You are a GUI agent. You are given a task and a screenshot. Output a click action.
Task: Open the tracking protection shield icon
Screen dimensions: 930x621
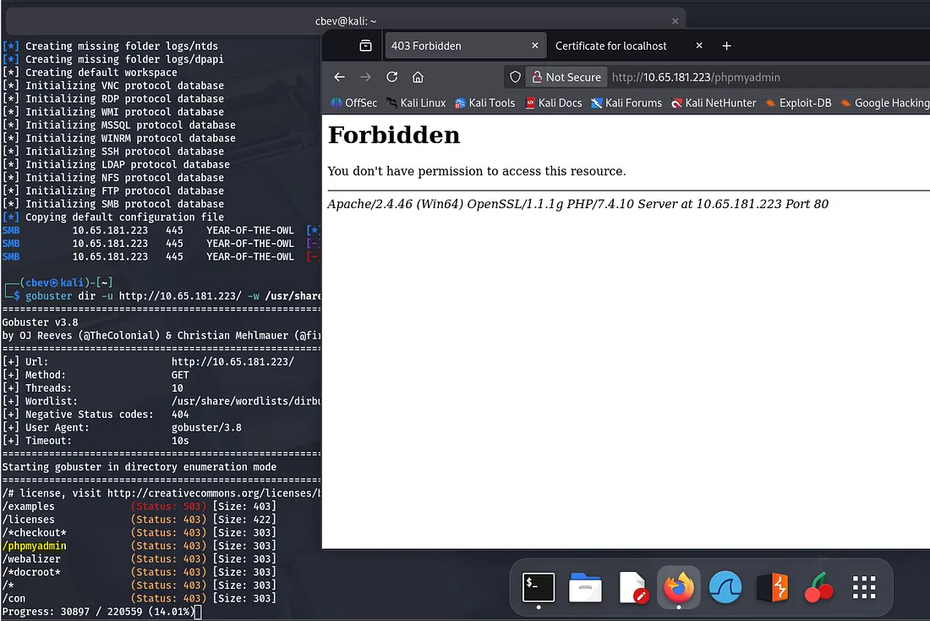coord(514,77)
